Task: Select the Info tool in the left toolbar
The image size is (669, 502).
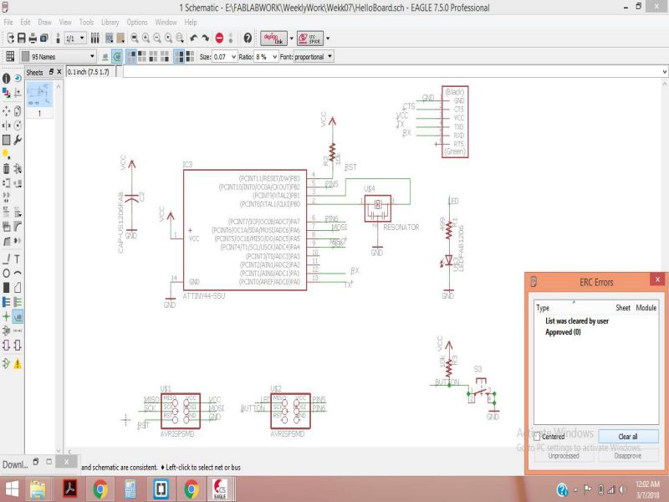Action: (6, 79)
